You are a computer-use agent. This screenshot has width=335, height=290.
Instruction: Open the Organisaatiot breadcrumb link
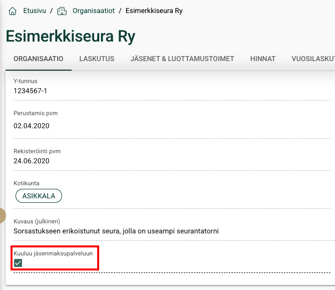coord(94,11)
